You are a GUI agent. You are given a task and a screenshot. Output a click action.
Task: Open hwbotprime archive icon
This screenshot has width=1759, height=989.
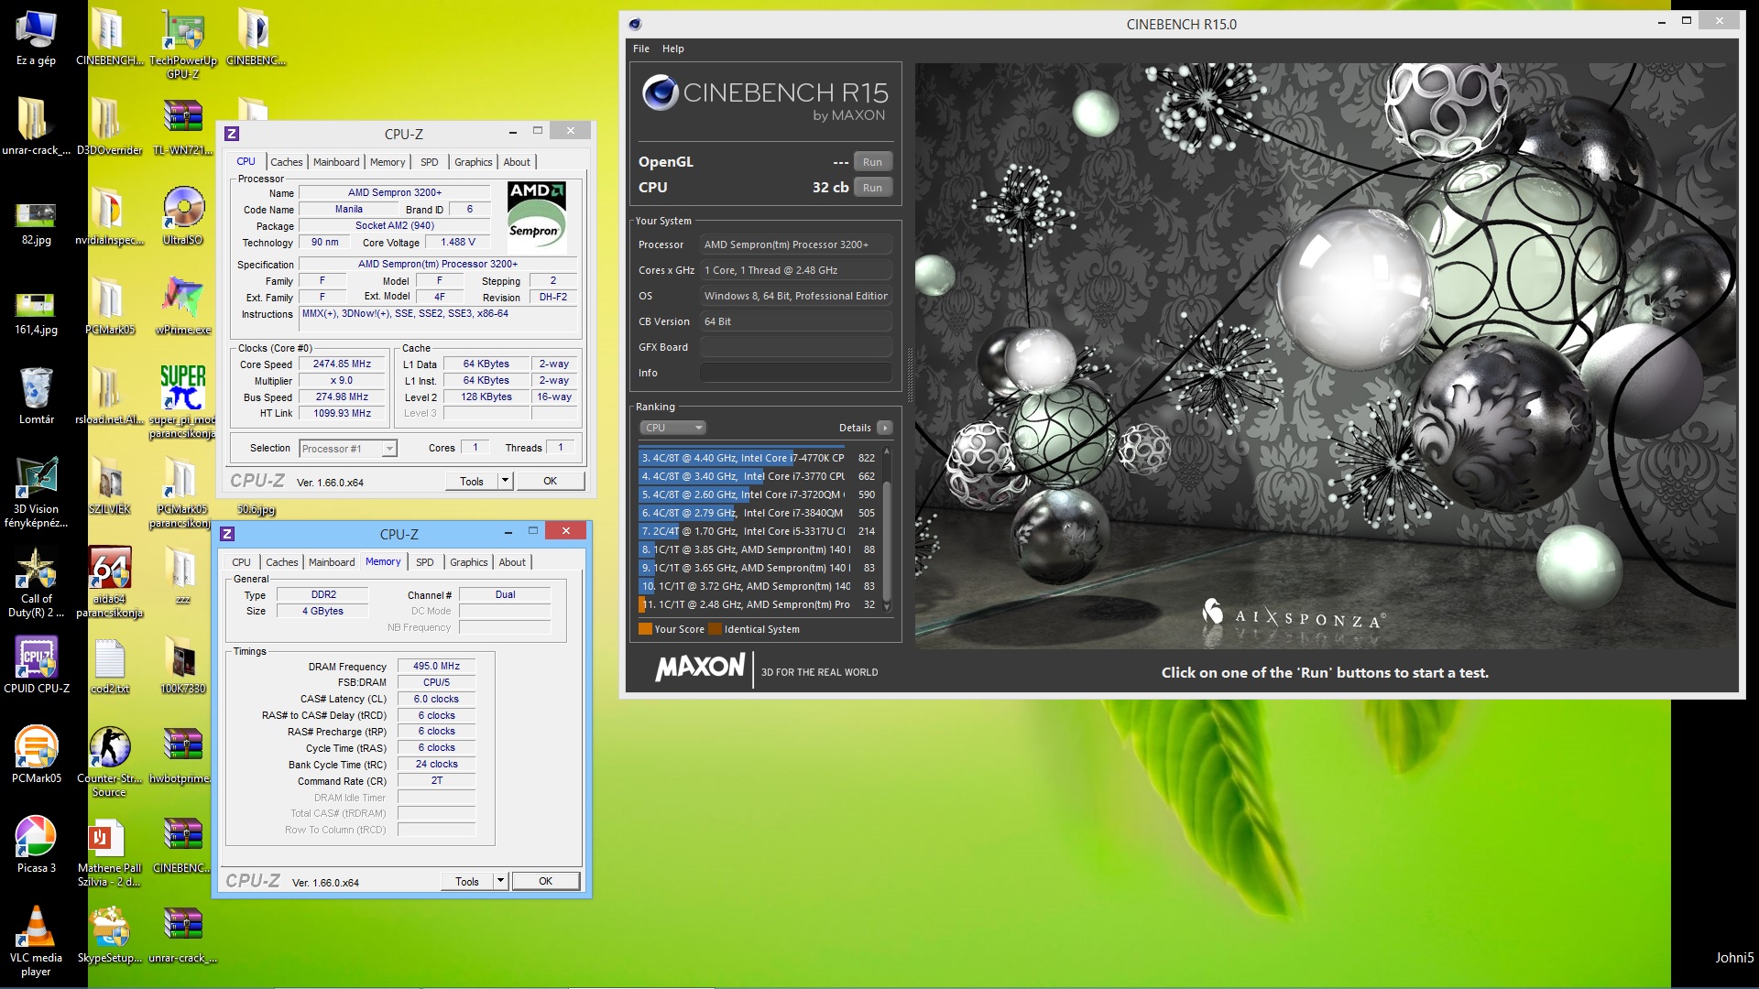coord(182,755)
